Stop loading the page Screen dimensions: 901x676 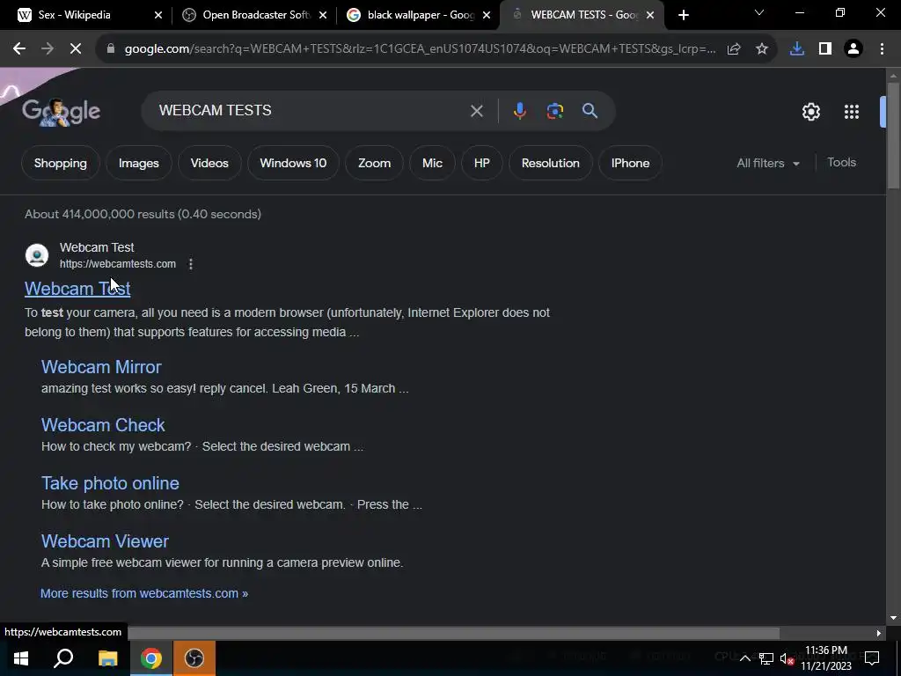(x=76, y=49)
